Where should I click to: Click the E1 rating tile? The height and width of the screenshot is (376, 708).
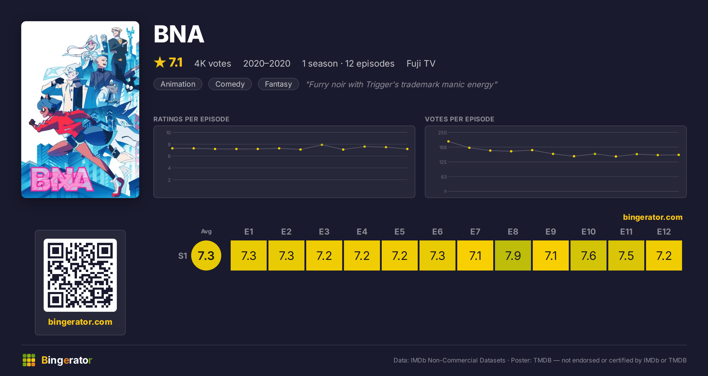pos(249,255)
